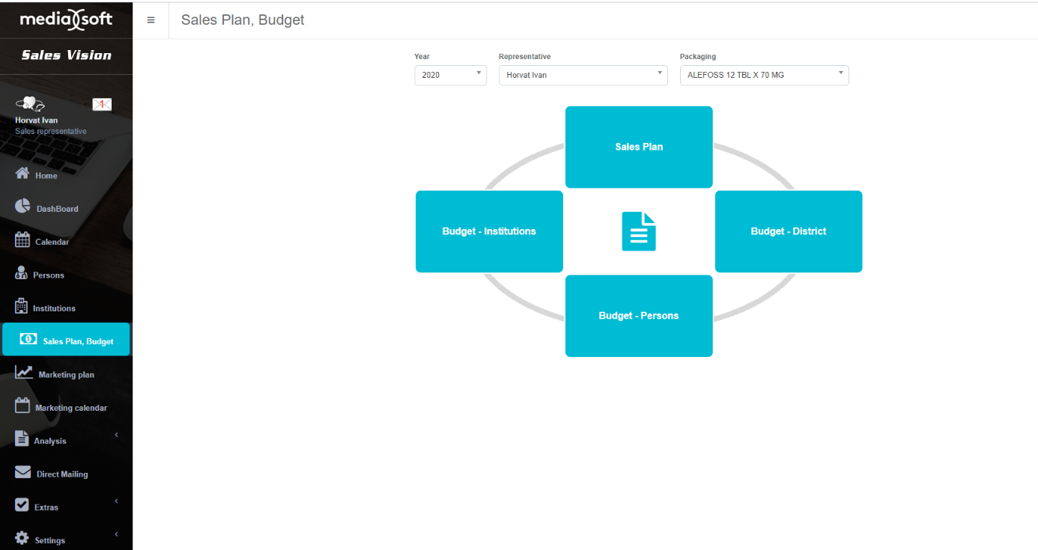Click the Budget - District button
The height and width of the screenshot is (550, 1038).
(788, 231)
